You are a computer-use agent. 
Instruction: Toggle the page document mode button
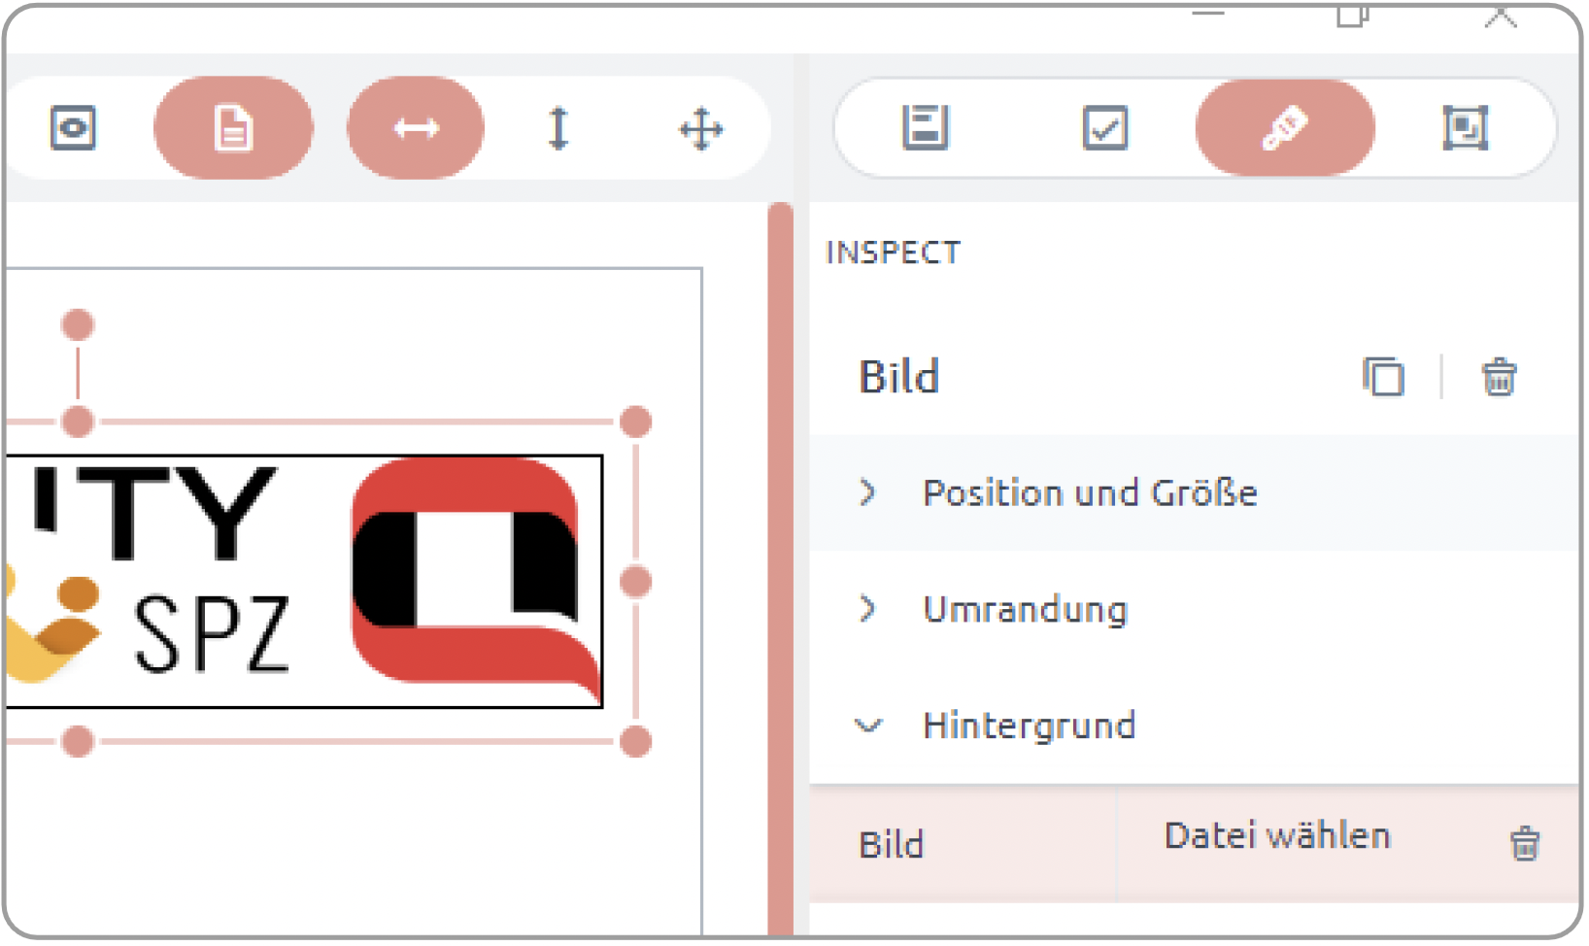tap(233, 128)
